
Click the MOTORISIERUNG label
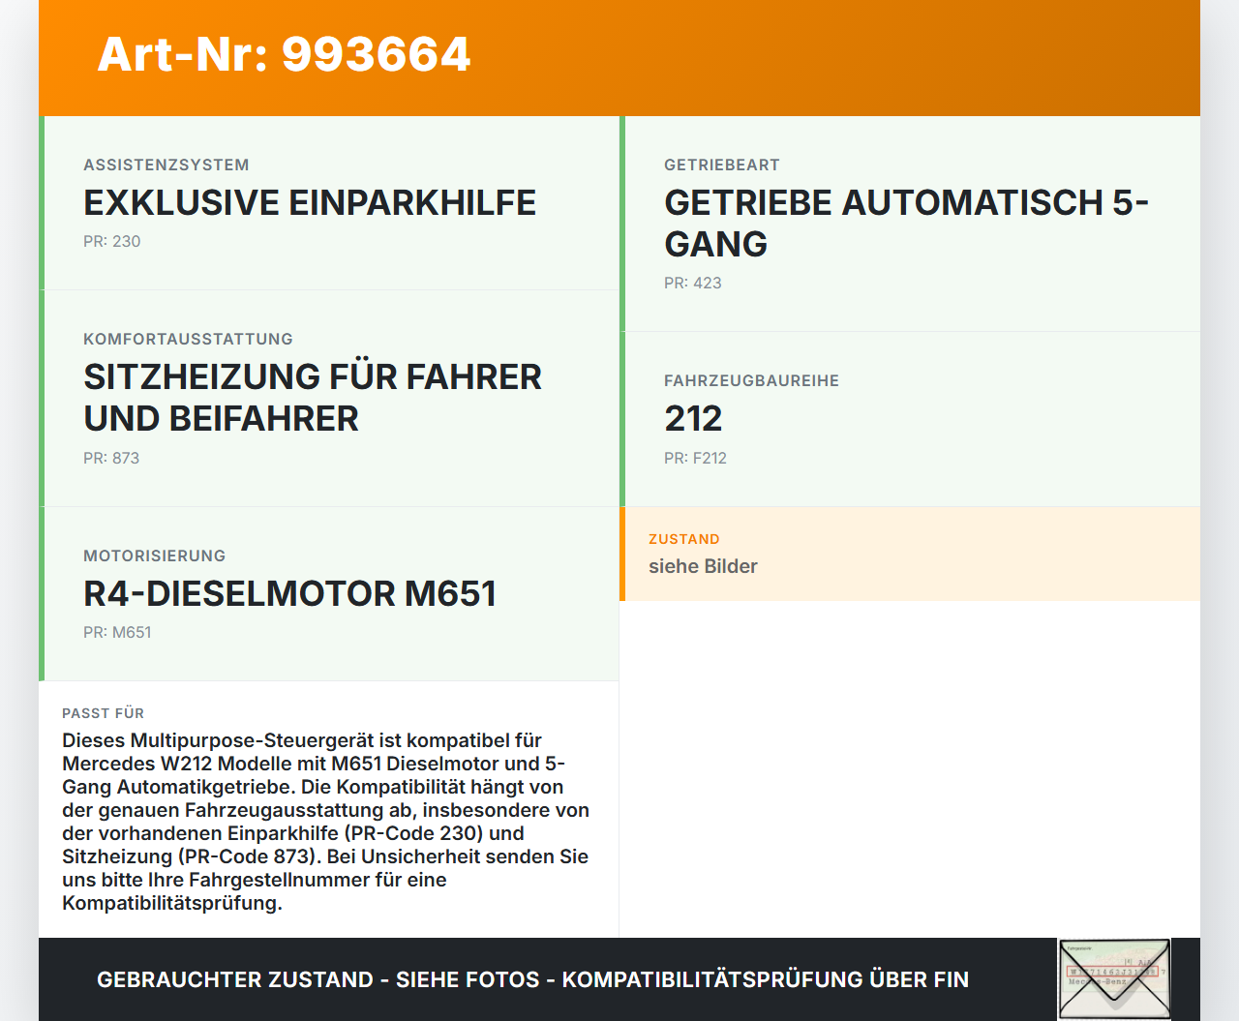155,556
